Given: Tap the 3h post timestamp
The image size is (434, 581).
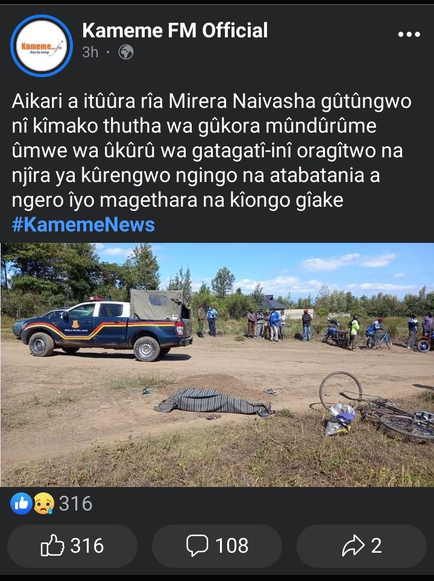Looking at the screenshot, I should tap(90, 52).
